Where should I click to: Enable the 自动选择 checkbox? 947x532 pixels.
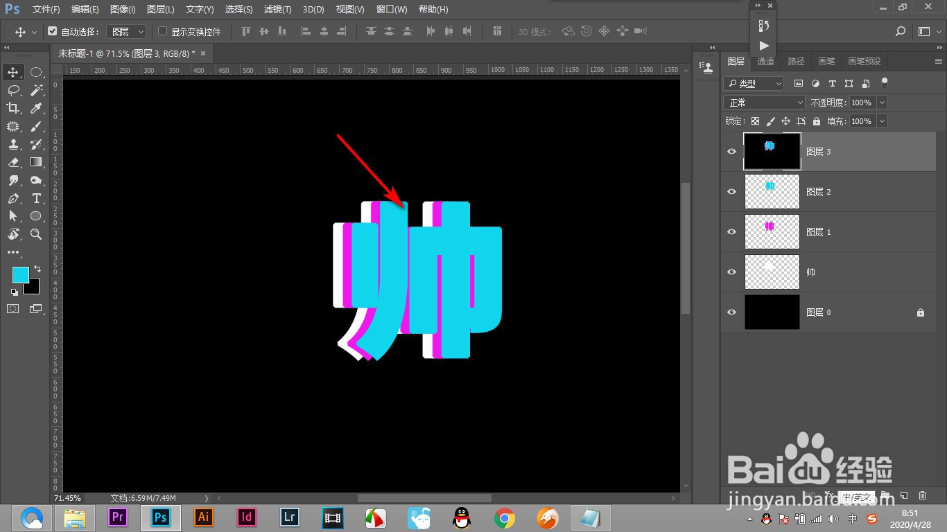(x=52, y=31)
